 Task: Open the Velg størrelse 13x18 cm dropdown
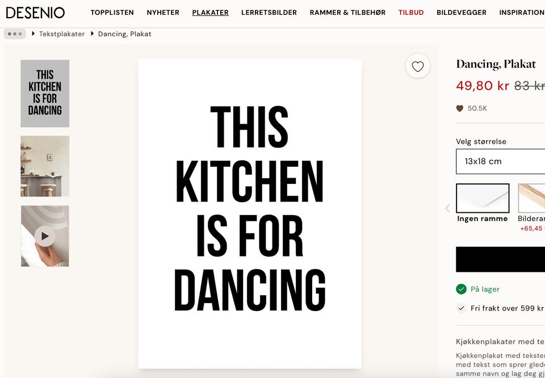(501, 161)
